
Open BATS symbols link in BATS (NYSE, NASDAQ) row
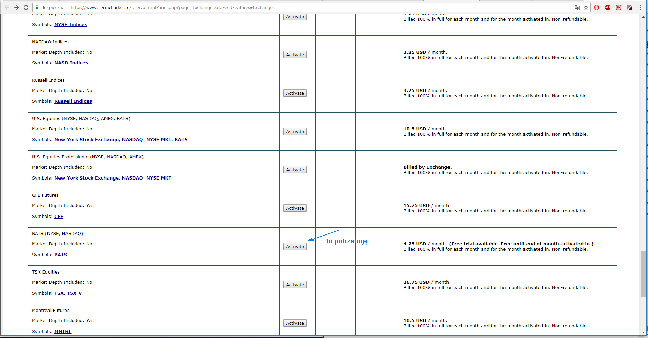pos(61,255)
